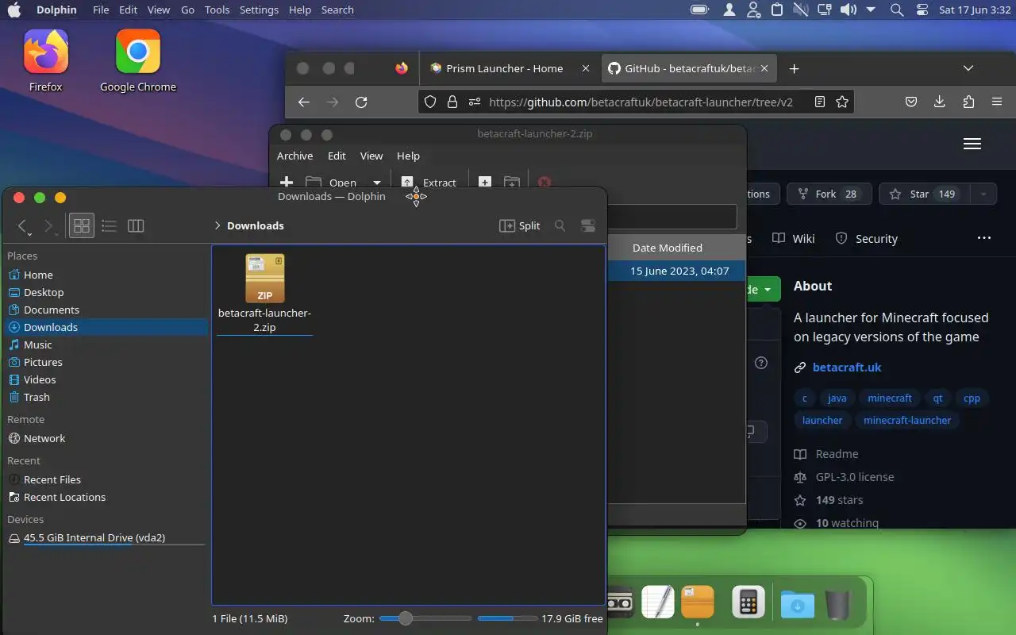Select betacraft-launcher-2.zip file icon

point(265,279)
